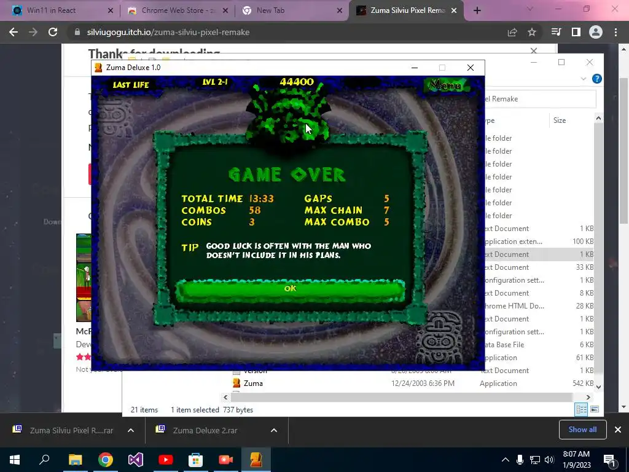Open the notification center icon
This screenshot has height=472, width=629.
tap(609, 460)
